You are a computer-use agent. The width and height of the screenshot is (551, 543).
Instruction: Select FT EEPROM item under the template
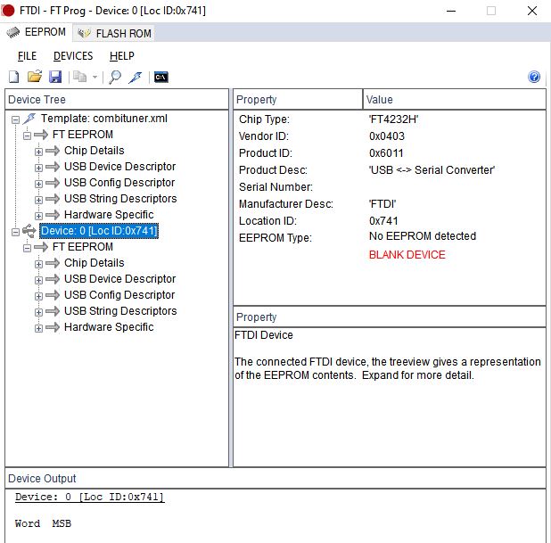[x=83, y=135]
